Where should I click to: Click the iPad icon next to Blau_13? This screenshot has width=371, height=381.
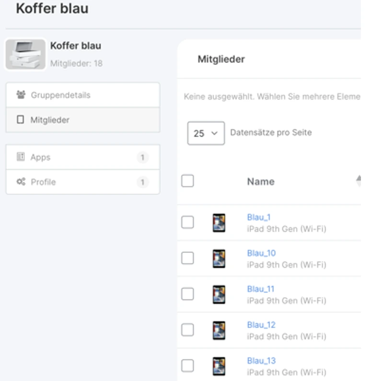point(219,366)
